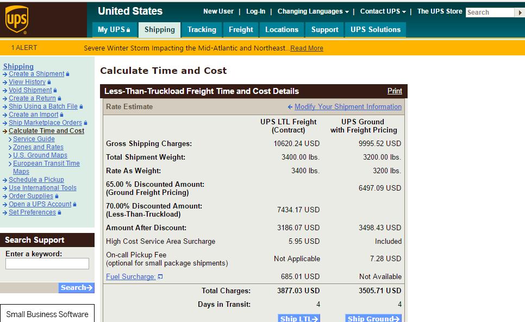Open the UPS Solutions tab
The height and width of the screenshot is (322, 525).
tap(376, 30)
